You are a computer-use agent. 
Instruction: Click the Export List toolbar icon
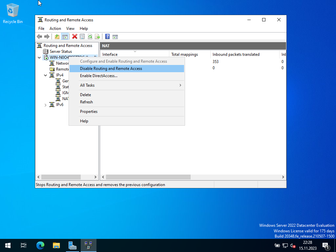click(x=97, y=37)
